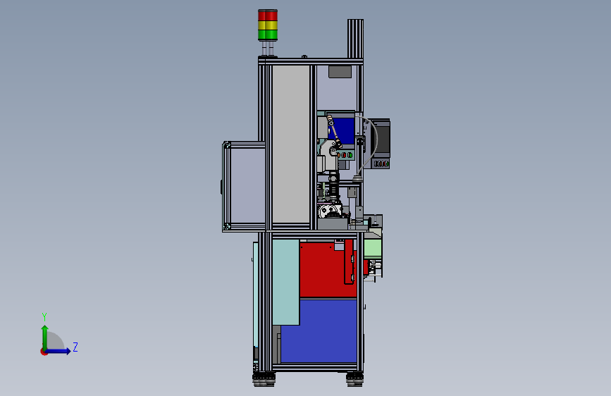Click the green Y axis arrow of the triad
Image resolution: width=611 pixels, height=396 pixels.
[45, 337]
